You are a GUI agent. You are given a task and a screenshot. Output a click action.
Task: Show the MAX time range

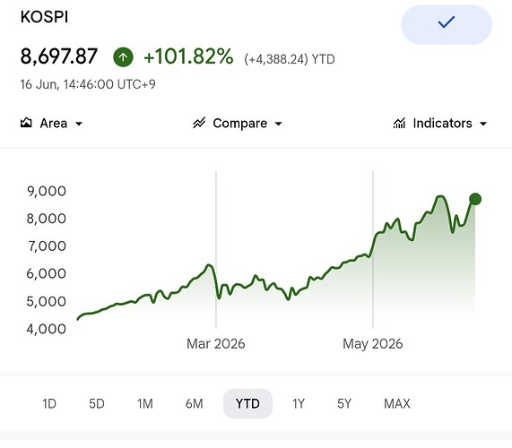click(397, 403)
